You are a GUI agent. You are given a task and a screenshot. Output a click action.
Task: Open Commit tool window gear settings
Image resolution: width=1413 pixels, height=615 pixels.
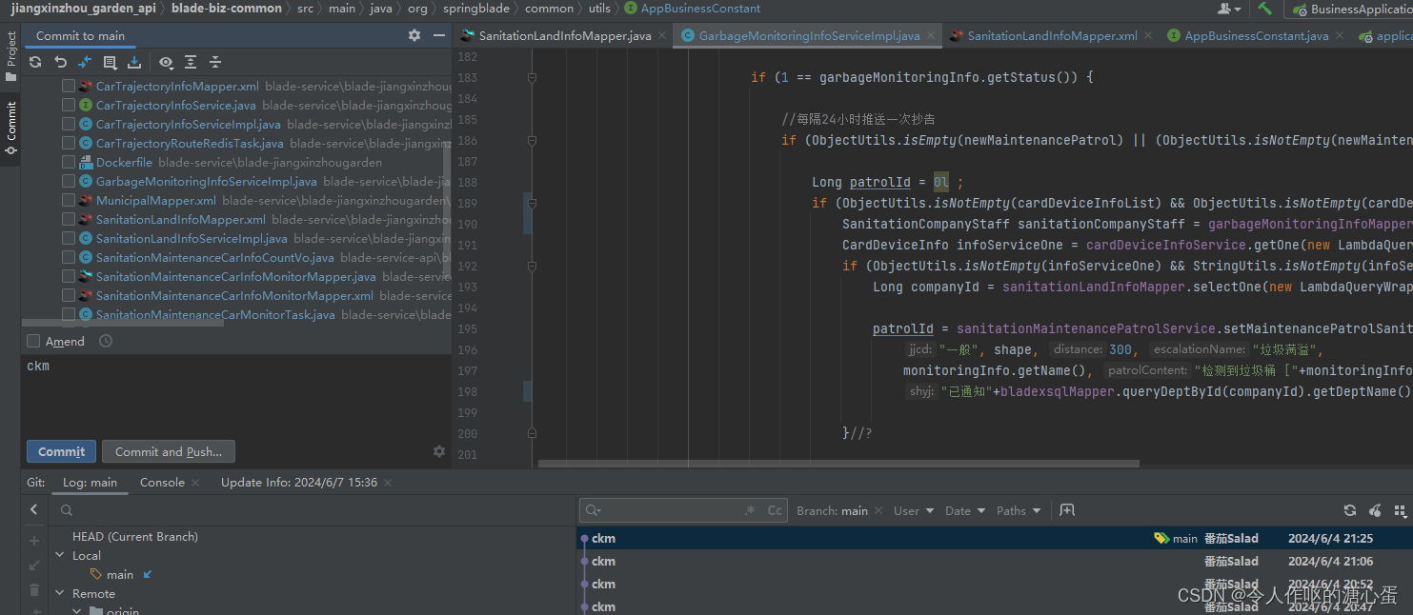click(414, 35)
